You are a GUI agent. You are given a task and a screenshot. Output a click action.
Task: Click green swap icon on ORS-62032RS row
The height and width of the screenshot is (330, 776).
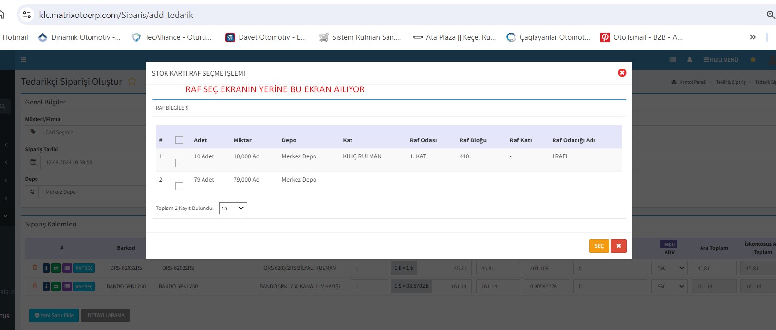(56, 268)
